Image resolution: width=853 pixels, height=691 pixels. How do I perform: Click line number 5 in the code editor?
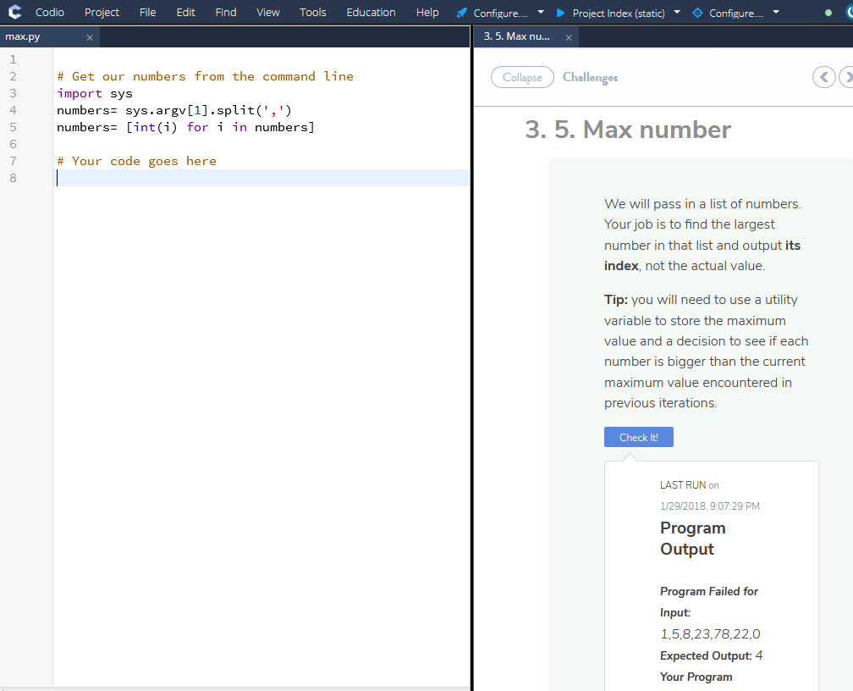[13, 127]
